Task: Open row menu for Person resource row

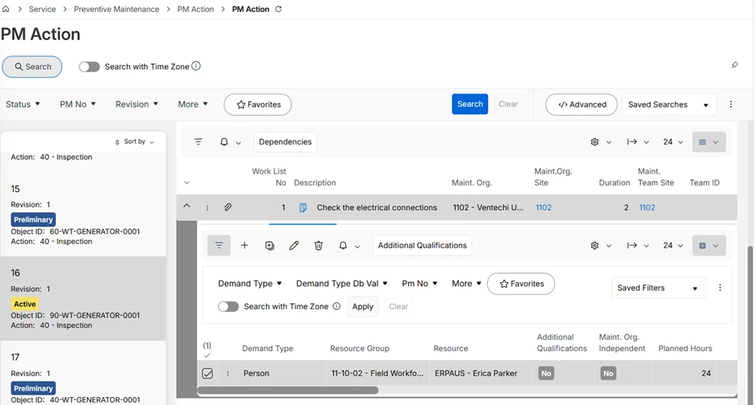Action: pyautogui.click(x=228, y=373)
